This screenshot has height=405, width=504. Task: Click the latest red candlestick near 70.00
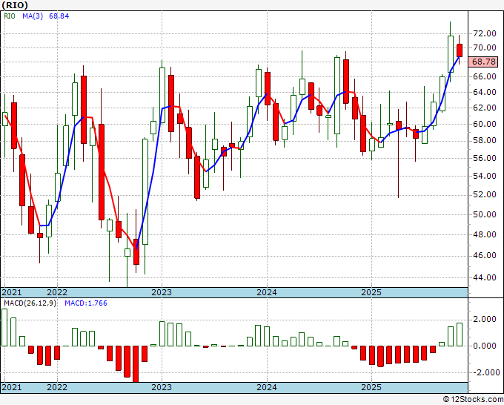[460, 50]
